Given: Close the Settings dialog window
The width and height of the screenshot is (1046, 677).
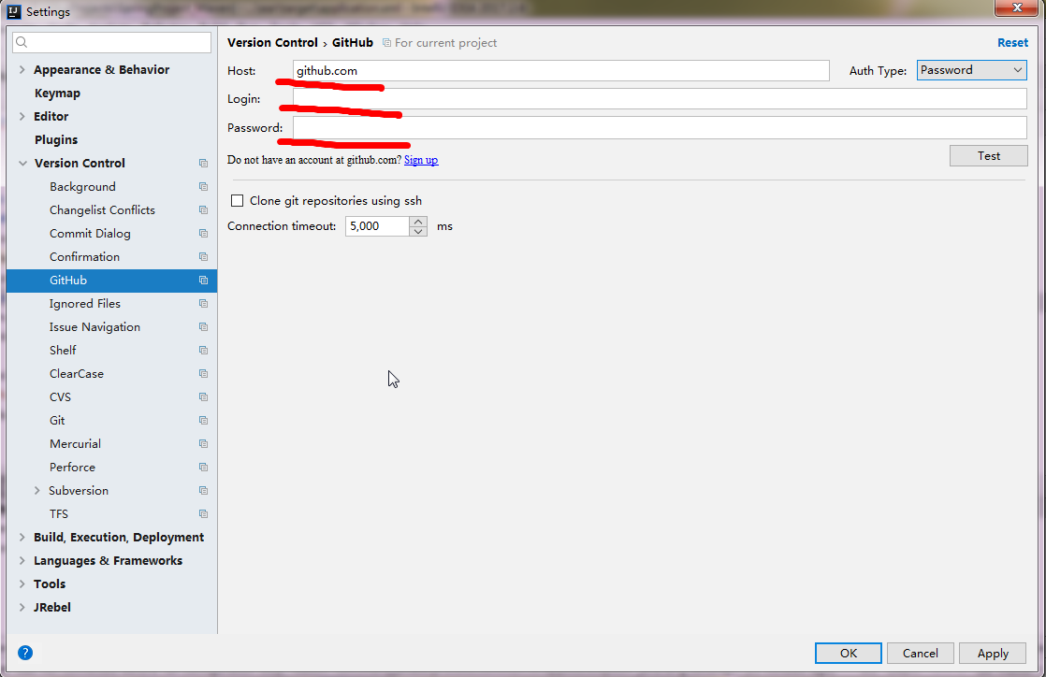Looking at the screenshot, I should pyautogui.click(x=1017, y=7).
